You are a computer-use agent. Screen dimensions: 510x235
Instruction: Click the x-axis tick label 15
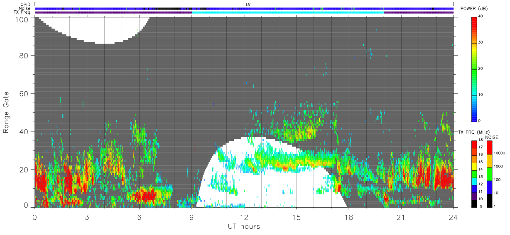296,217
